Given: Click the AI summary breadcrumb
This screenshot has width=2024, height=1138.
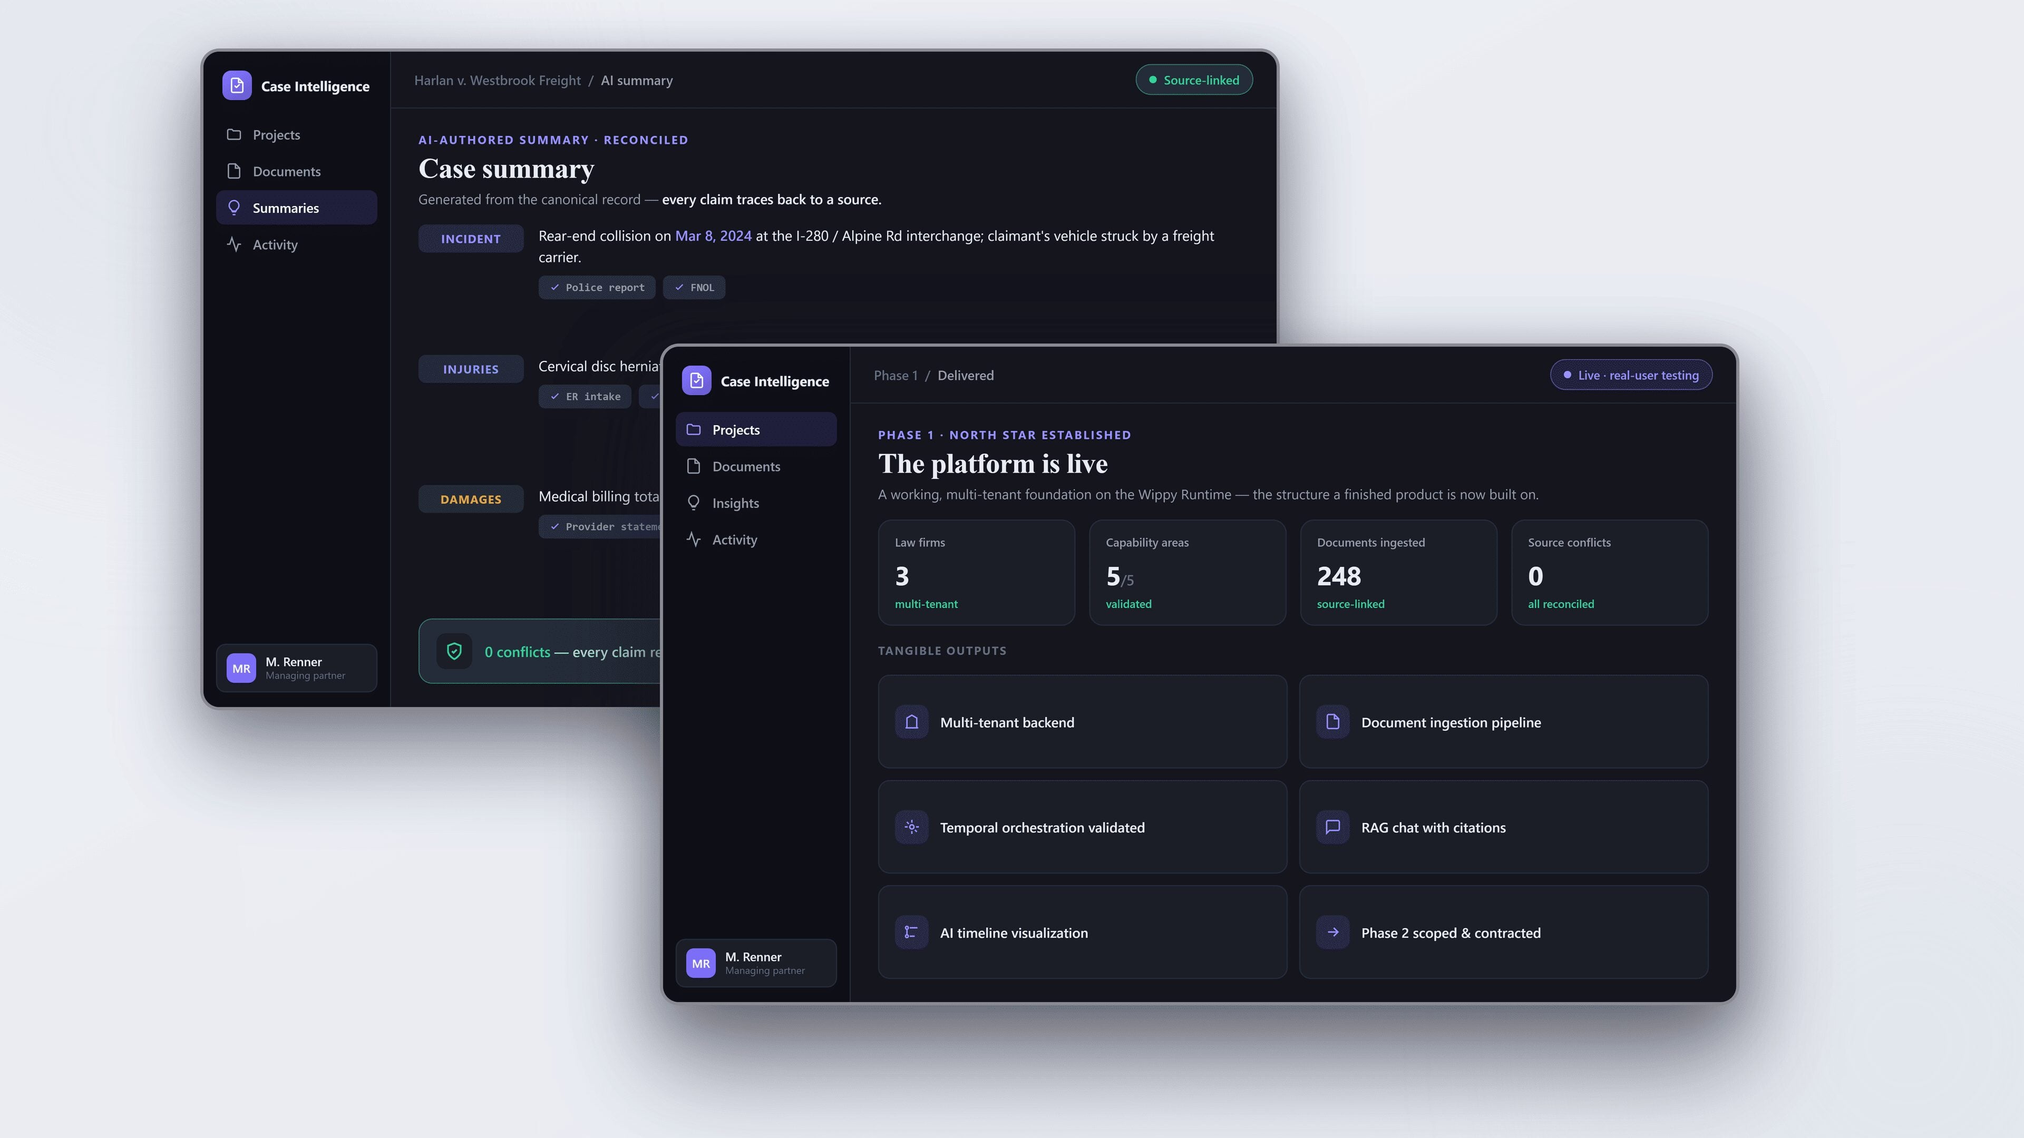Looking at the screenshot, I should click(x=636, y=80).
